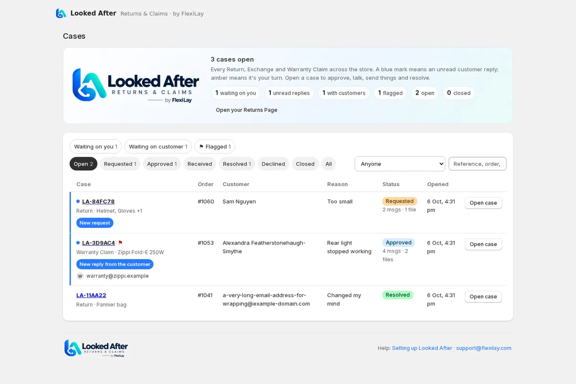The width and height of the screenshot is (576, 384).
Task: Click the Too small reason cell
Action: (x=340, y=201)
